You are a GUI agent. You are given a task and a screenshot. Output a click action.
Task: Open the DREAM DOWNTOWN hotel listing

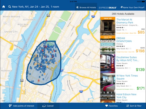[123, 45]
